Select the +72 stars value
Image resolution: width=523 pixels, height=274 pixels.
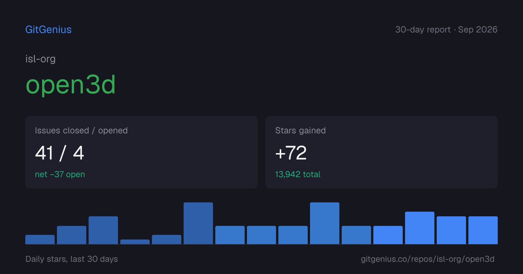click(x=291, y=153)
